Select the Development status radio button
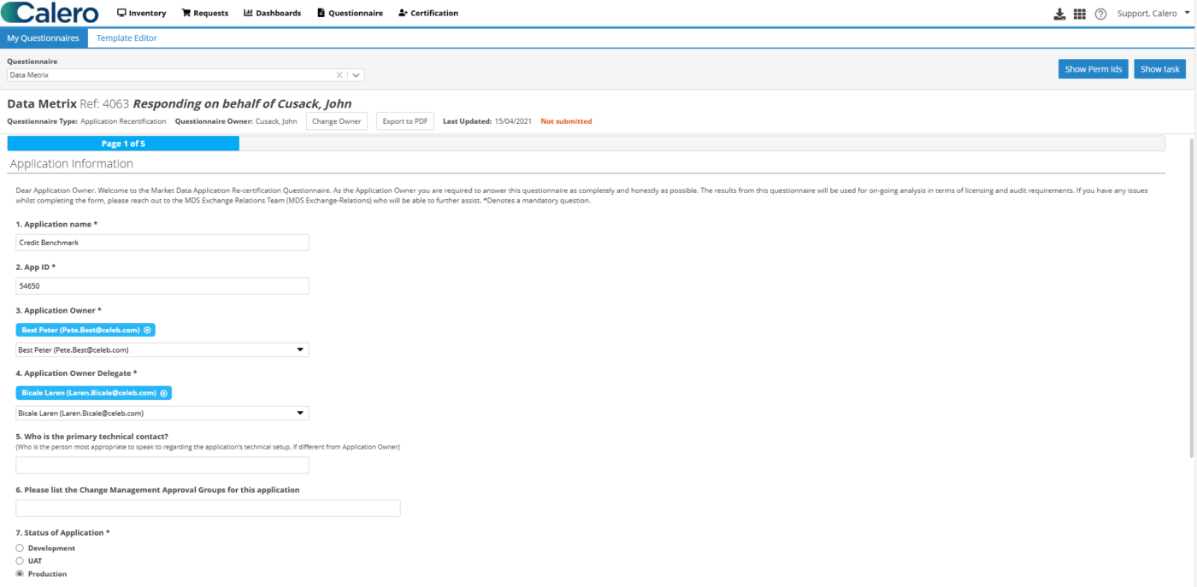 coord(19,548)
